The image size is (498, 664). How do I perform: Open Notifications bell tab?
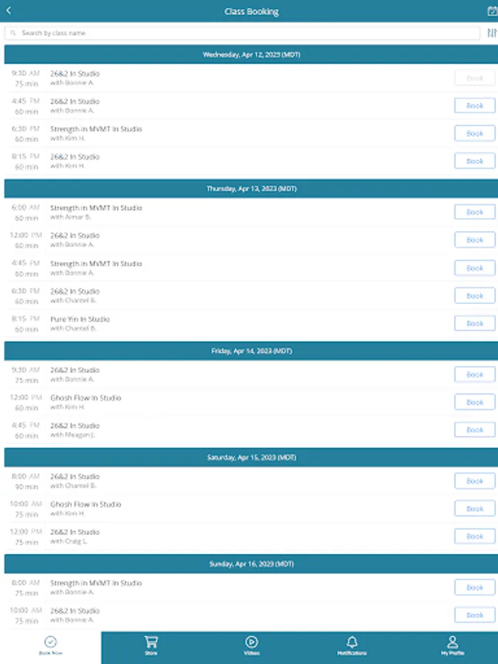click(352, 646)
